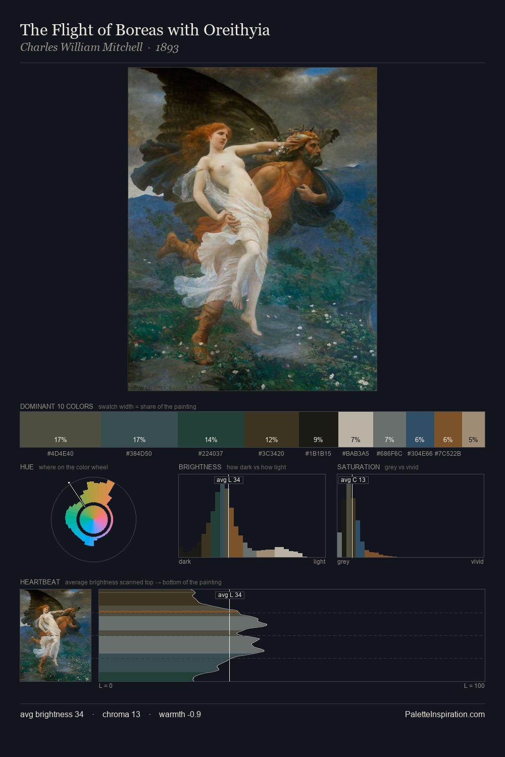Click avg L 34 label in heartbeat chart
505x757 pixels.
pyautogui.click(x=230, y=595)
